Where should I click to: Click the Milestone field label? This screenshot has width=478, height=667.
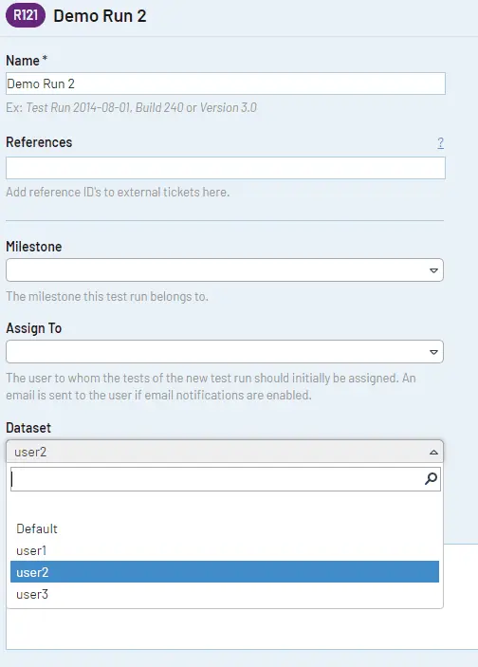point(34,247)
